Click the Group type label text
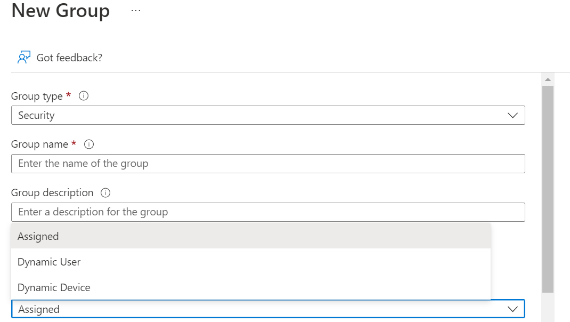This screenshot has width=570, height=322. (x=37, y=96)
